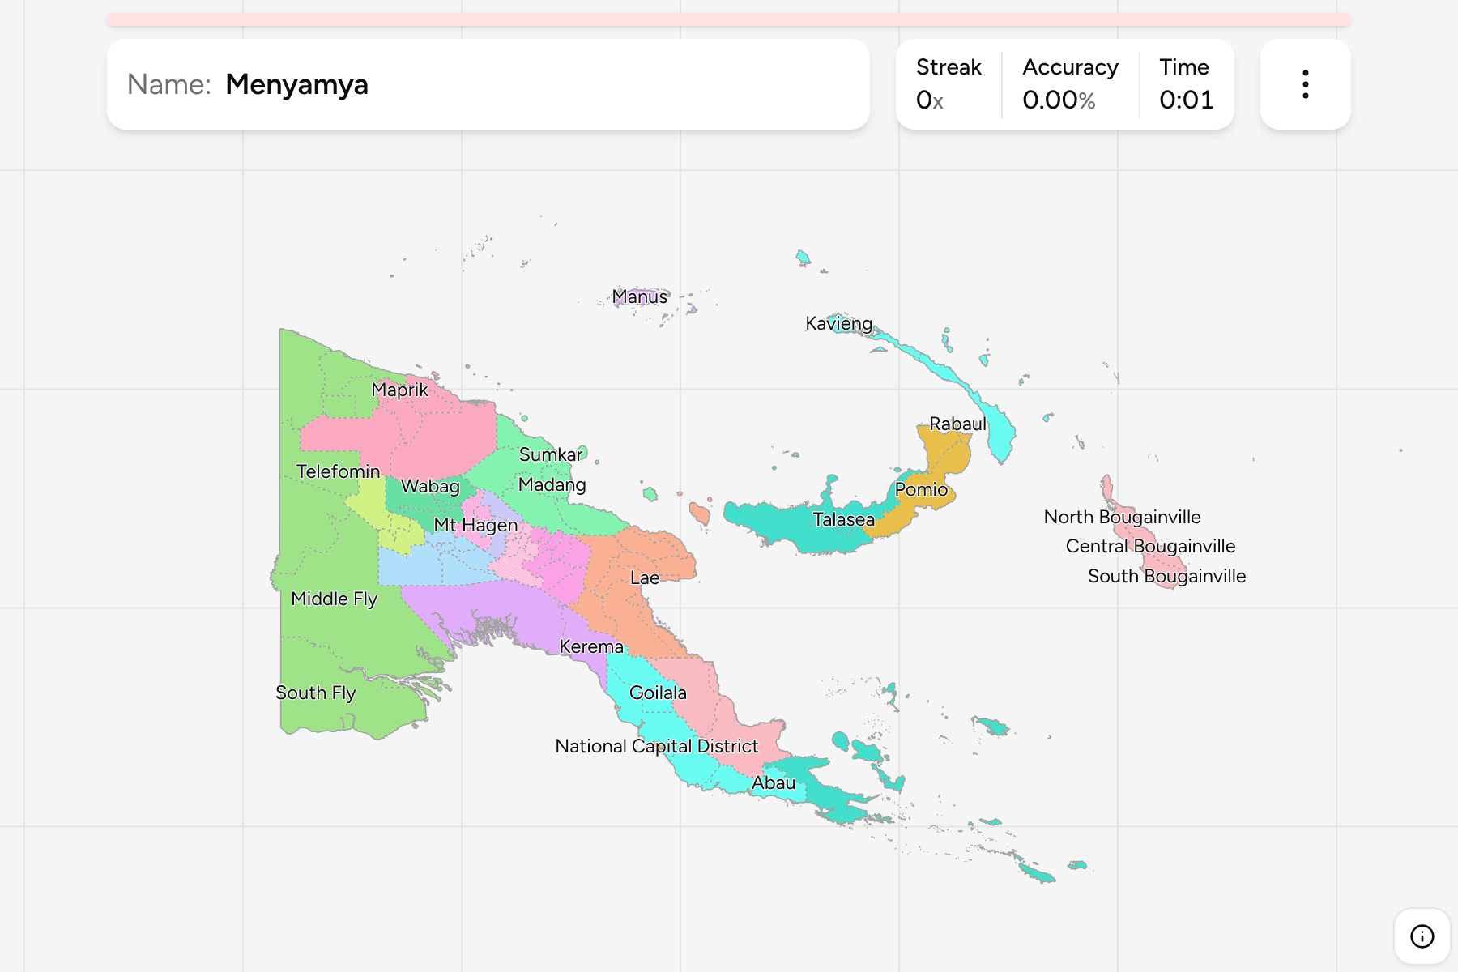
Task: Click the Name prompt showing Menyamya
Action: 488,84
